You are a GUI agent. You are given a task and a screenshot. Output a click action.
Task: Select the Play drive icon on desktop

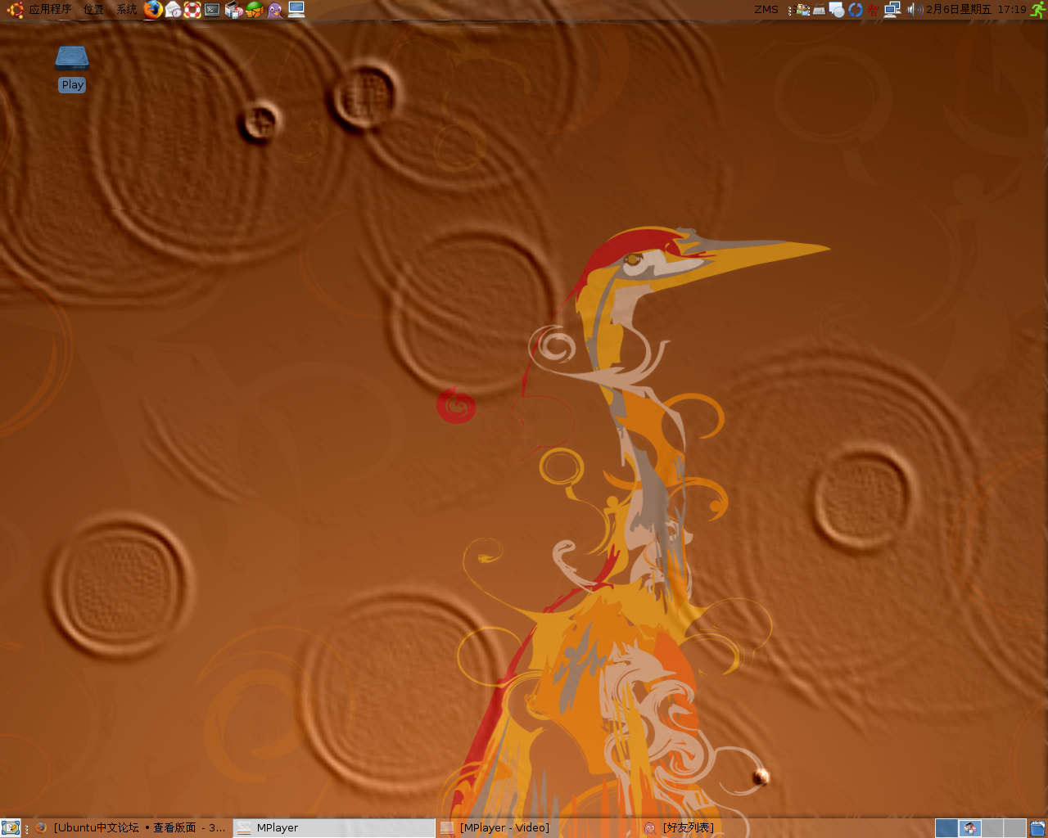72,69
